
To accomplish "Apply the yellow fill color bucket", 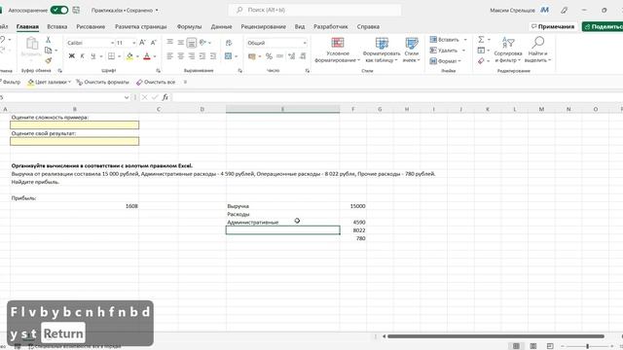I will pos(129,56).
